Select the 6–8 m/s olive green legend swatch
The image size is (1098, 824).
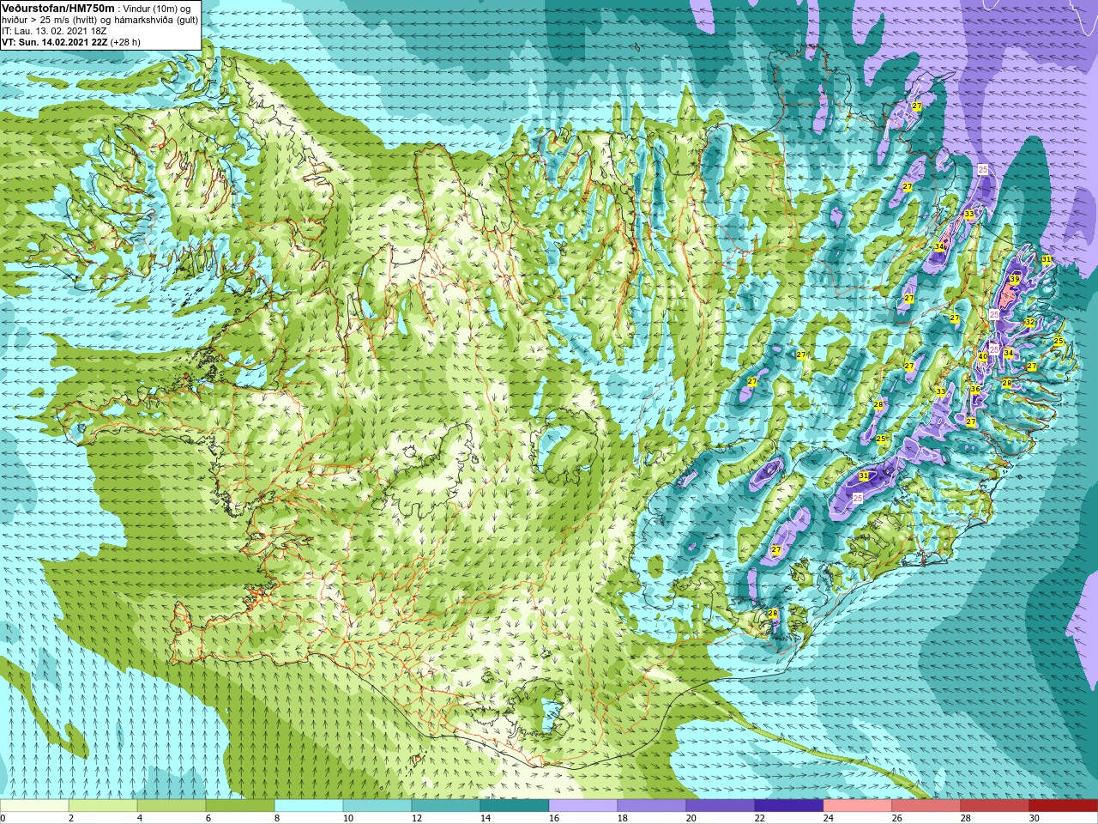pyautogui.click(x=240, y=806)
